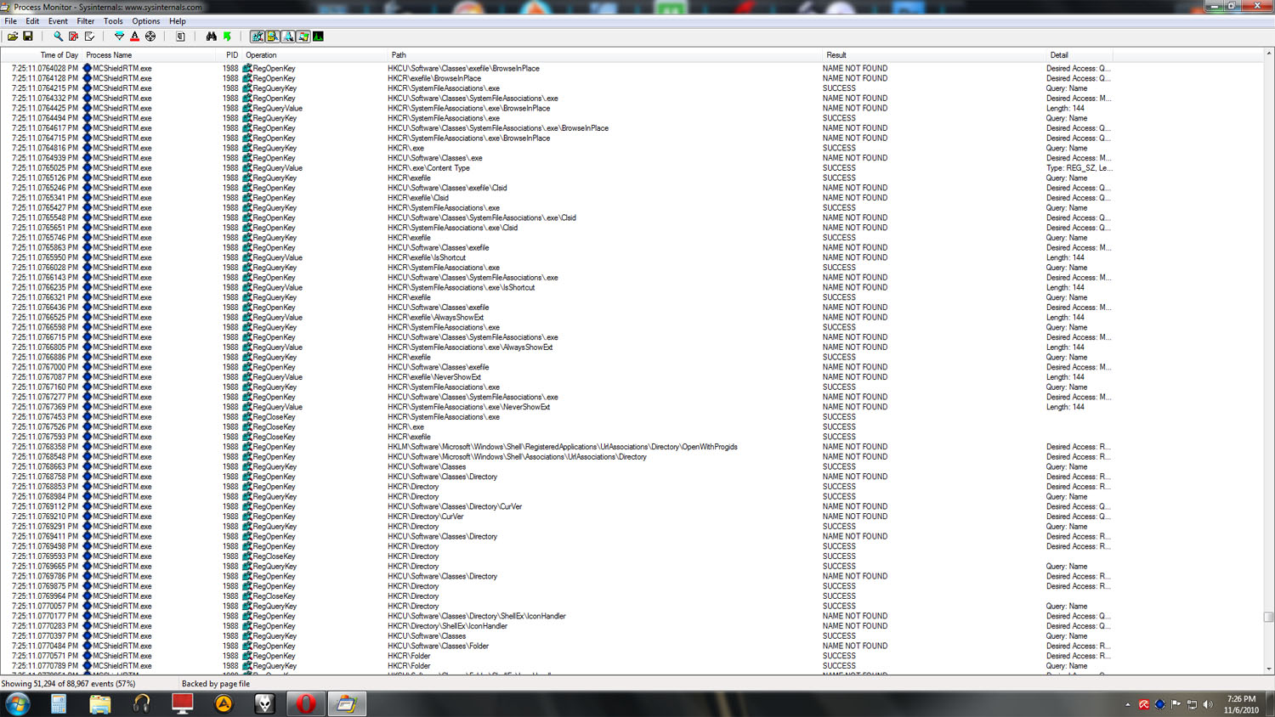Open the Edit menu
Image resolution: width=1275 pixels, height=717 pixels.
coord(32,21)
